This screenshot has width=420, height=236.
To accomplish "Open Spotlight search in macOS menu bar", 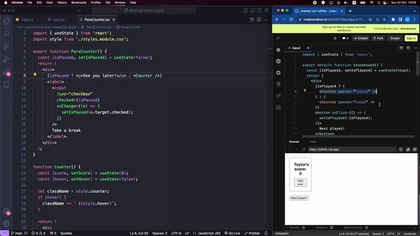I will click(379, 3).
